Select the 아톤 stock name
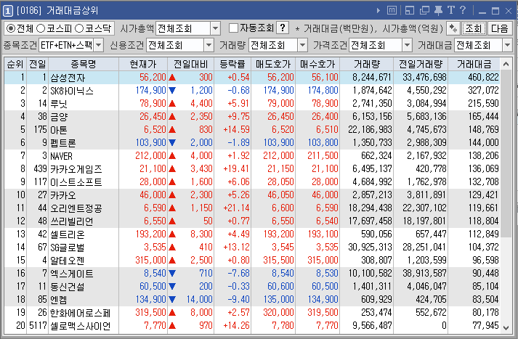518x339 pixels. (x=59, y=130)
